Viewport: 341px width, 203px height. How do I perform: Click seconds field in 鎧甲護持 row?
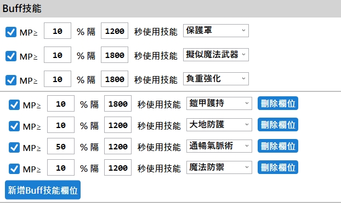click(x=118, y=103)
